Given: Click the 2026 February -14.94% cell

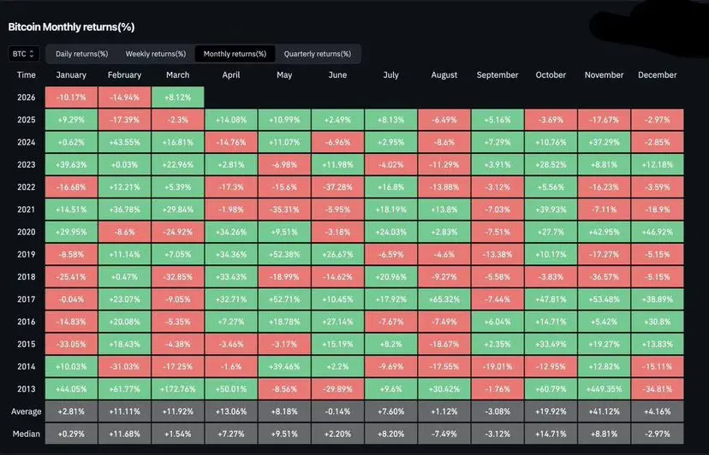Looking at the screenshot, I should pos(124,97).
